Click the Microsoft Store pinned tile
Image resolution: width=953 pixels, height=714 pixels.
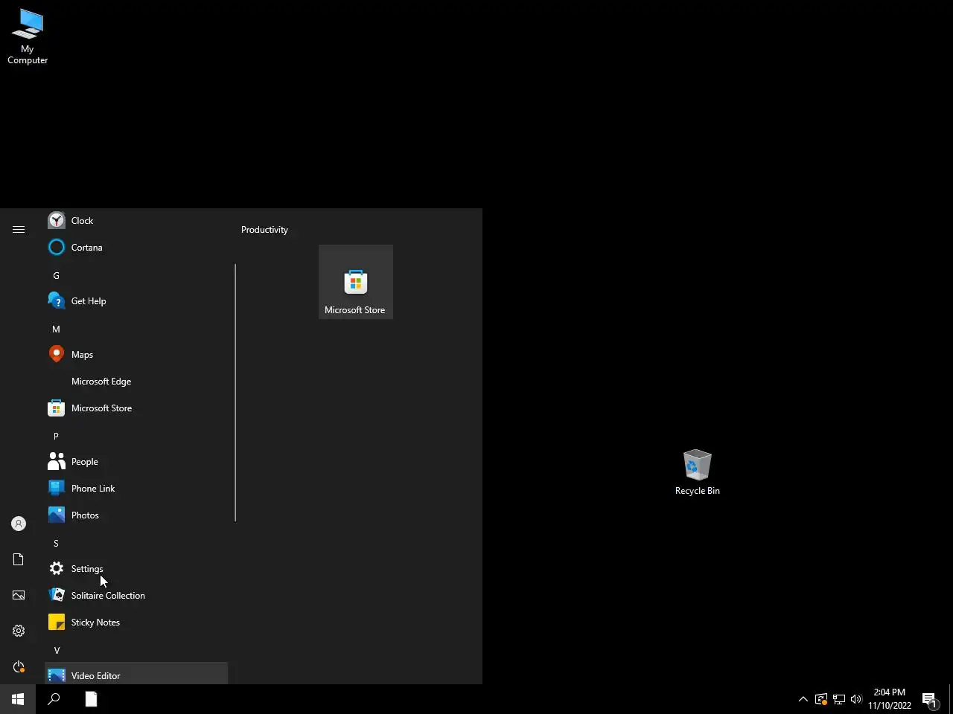[x=356, y=282]
